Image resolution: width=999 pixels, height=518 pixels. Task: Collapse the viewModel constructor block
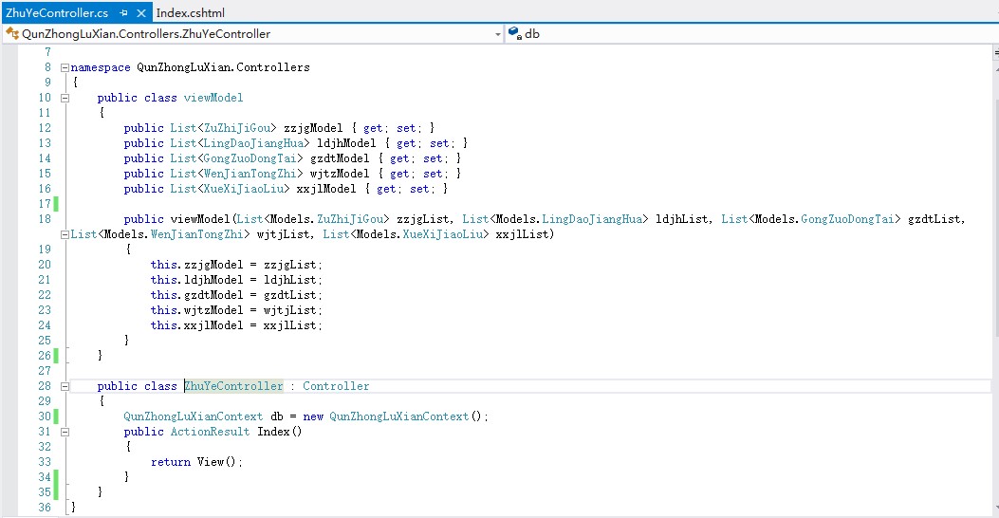pyautogui.click(x=65, y=234)
